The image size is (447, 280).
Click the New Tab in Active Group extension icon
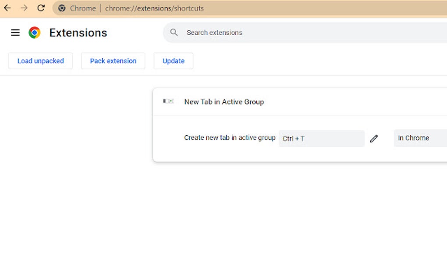(x=168, y=101)
